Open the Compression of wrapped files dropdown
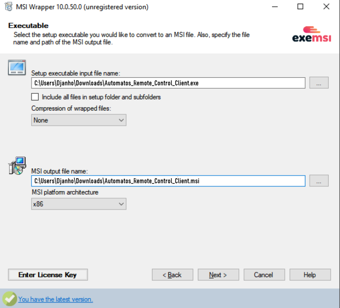Image resolution: width=340 pixels, height=308 pixels. 79,120
